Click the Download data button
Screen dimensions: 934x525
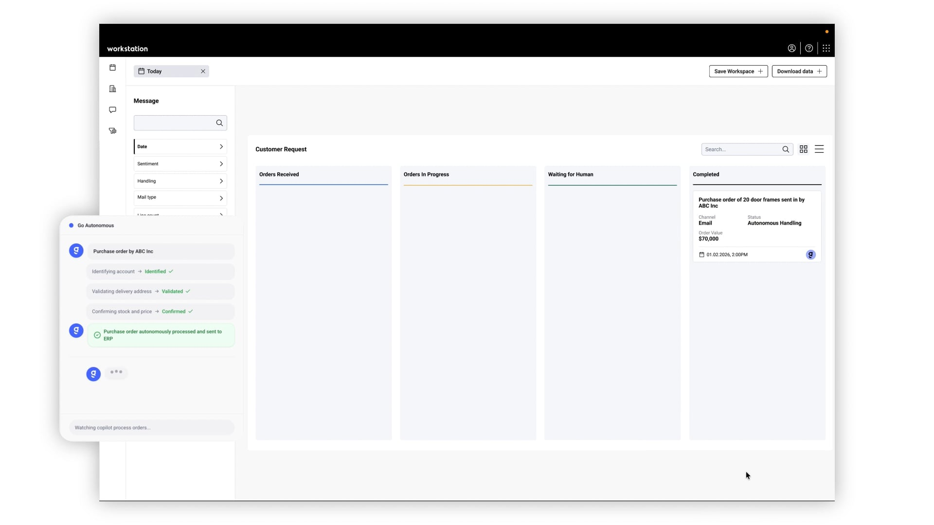pyautogui.click(x=799, y=71)
